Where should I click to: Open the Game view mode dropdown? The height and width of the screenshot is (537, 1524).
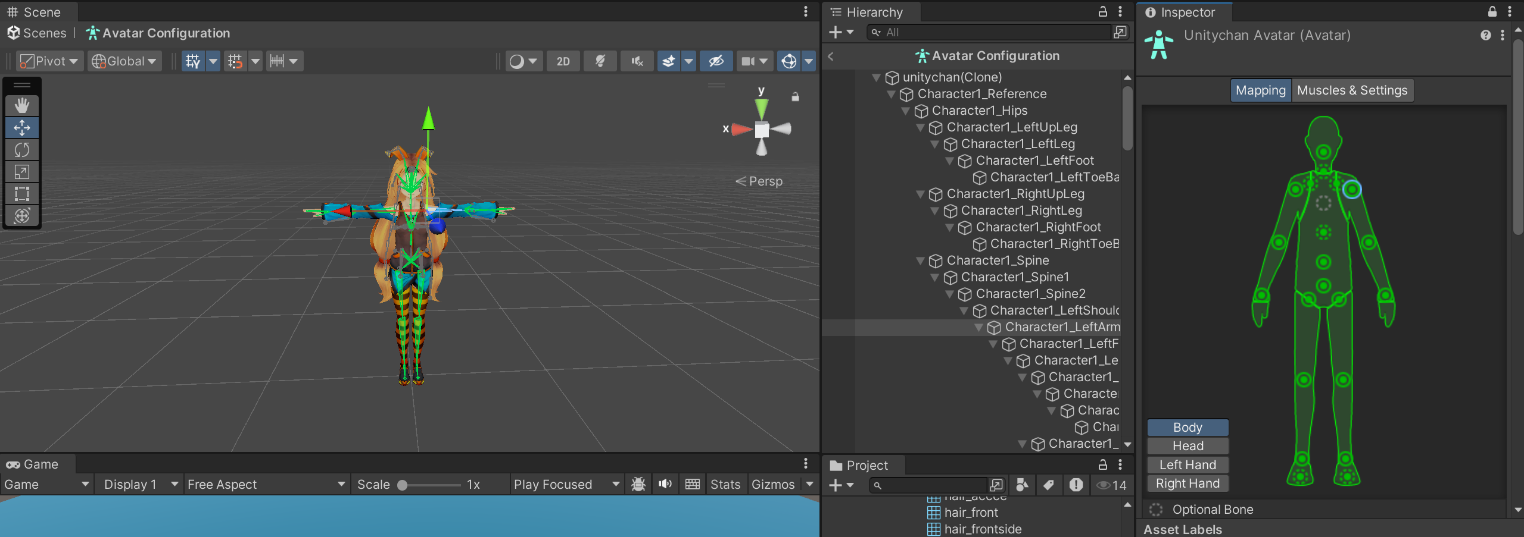tap(46, 484)
